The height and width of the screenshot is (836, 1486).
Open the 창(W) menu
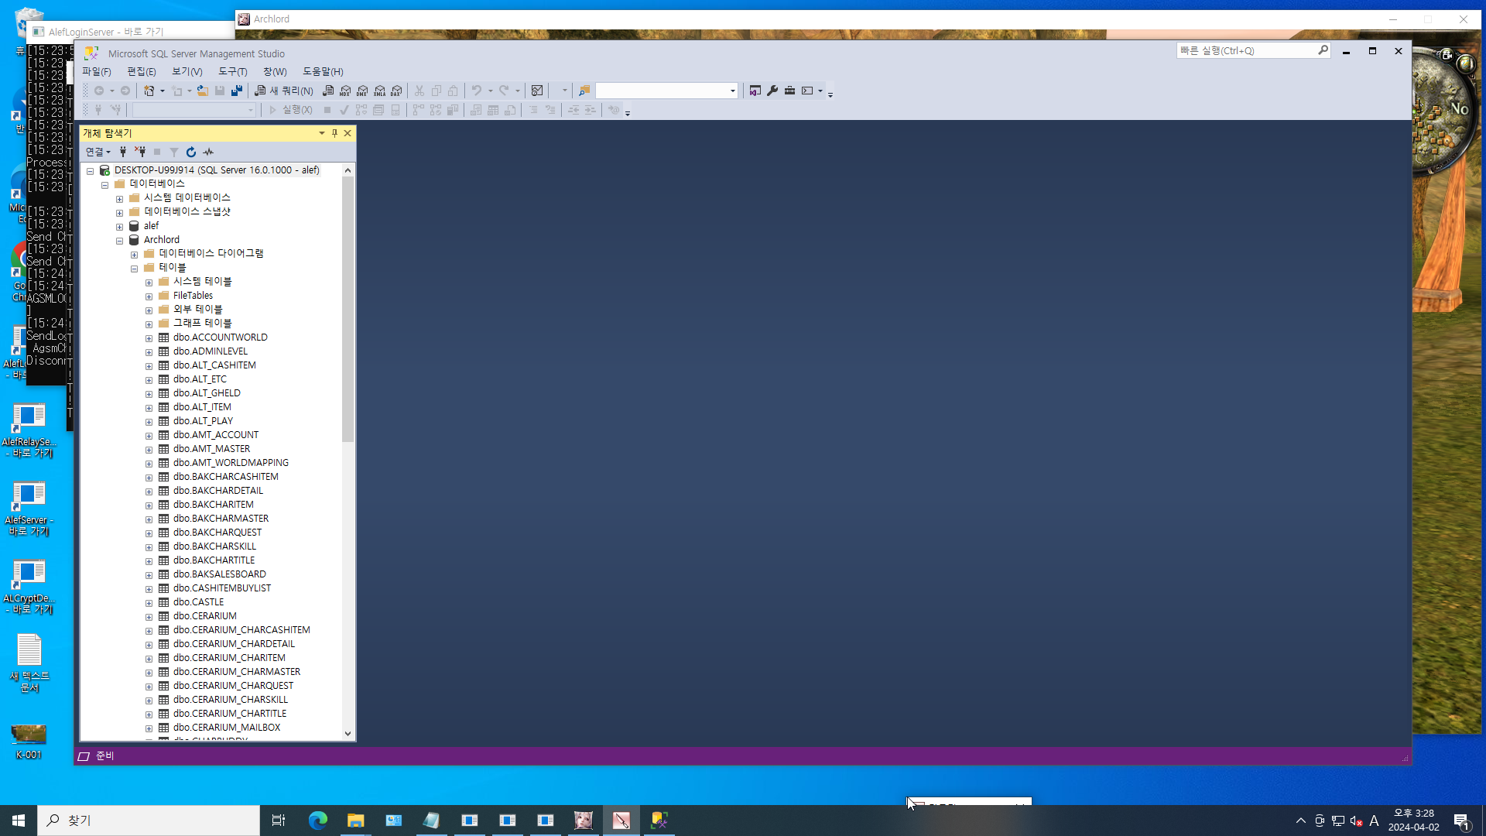pos(275,71)
